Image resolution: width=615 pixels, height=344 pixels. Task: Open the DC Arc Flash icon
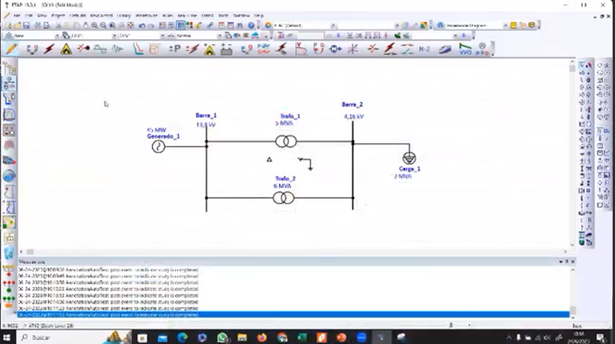209,49
